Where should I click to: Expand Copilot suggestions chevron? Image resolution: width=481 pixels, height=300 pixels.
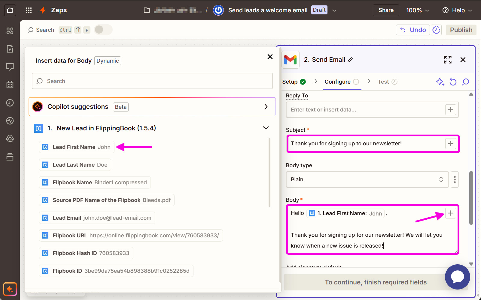click(x=266, y=107)
